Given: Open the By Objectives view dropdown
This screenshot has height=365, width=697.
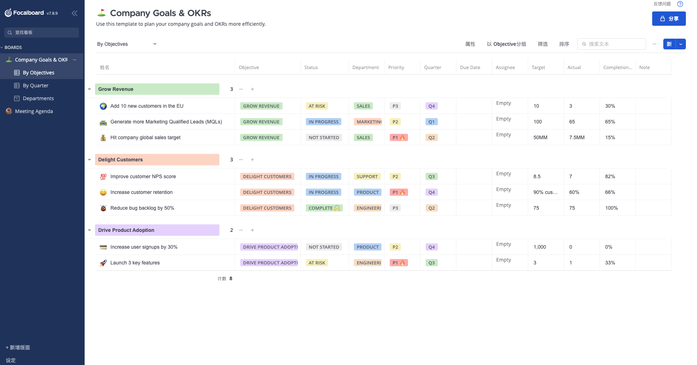Looking at the screenshot, I should (x=155, y=44).
